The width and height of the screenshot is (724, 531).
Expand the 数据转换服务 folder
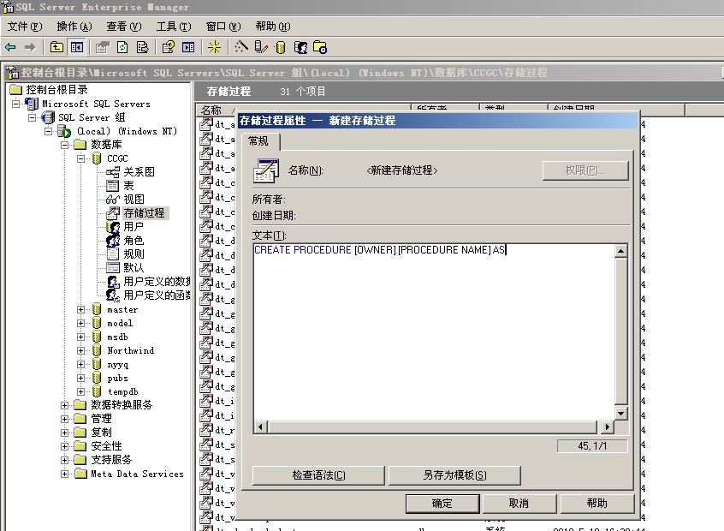click(x=64, y=405)
